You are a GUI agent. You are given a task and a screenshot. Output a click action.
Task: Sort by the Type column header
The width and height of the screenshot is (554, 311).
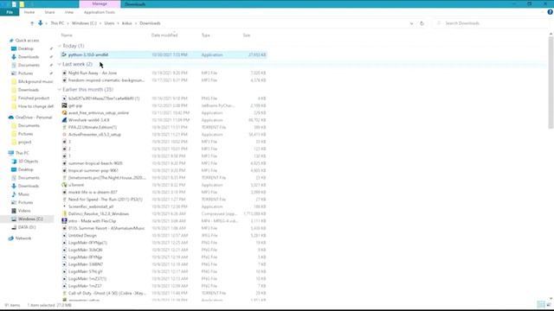(206, 35)
